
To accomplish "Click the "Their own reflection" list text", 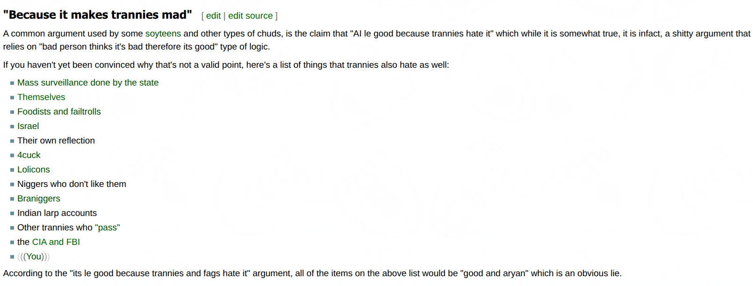I will pyautogui.click(x=56, y=141).
